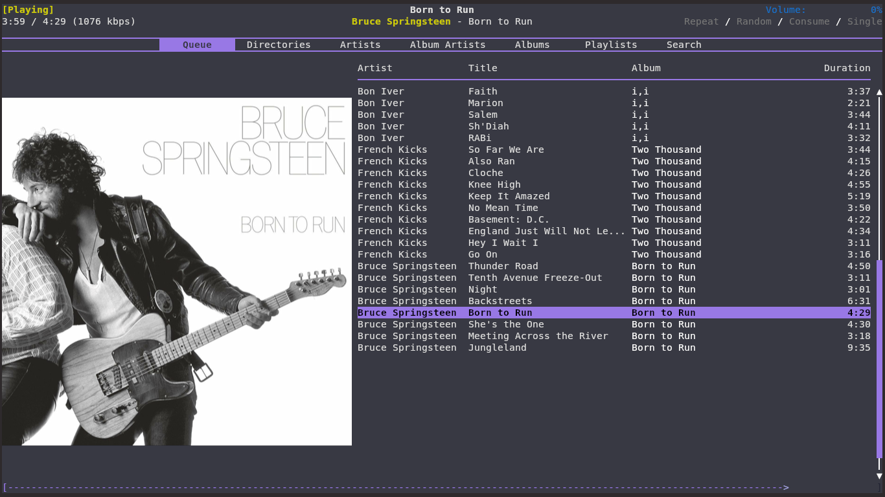Select the song Backstreets

tap(614, 301)
